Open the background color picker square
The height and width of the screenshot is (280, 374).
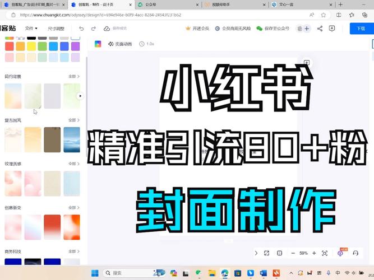click(98, 44)
